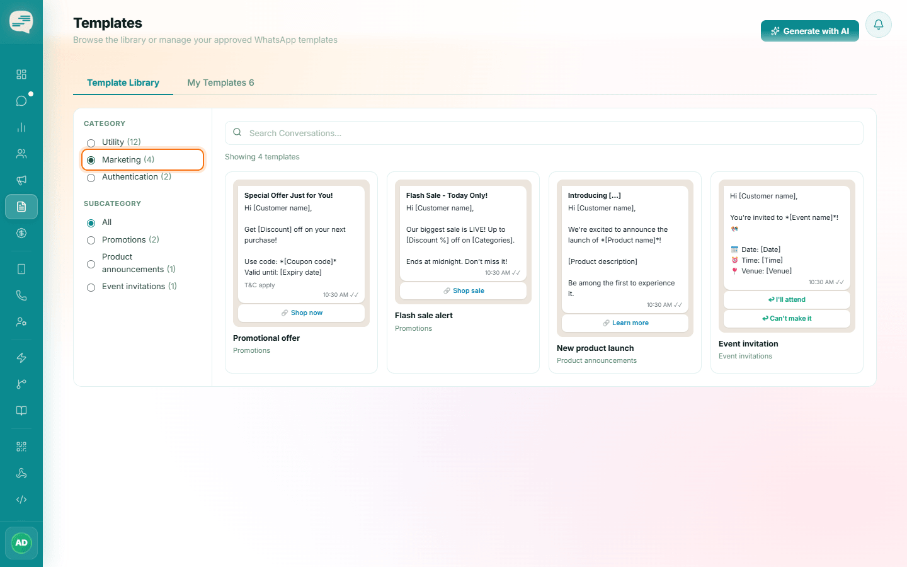Open the webhooks icon in sidebar

point(21,473)
